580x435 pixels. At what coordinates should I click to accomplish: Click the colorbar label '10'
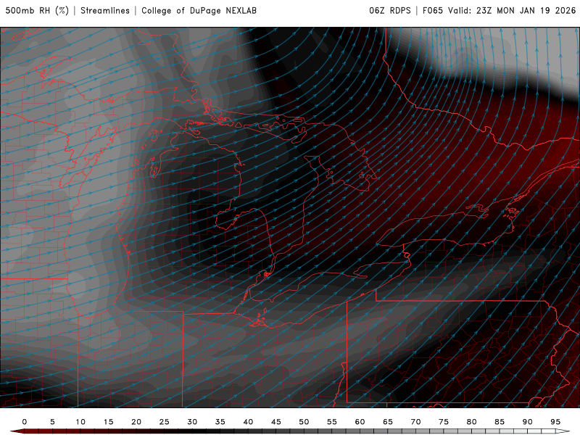click(80, 422)
